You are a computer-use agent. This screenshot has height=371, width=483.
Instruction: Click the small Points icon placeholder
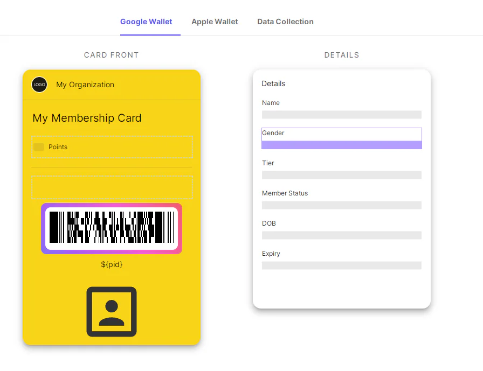[39, 147]
